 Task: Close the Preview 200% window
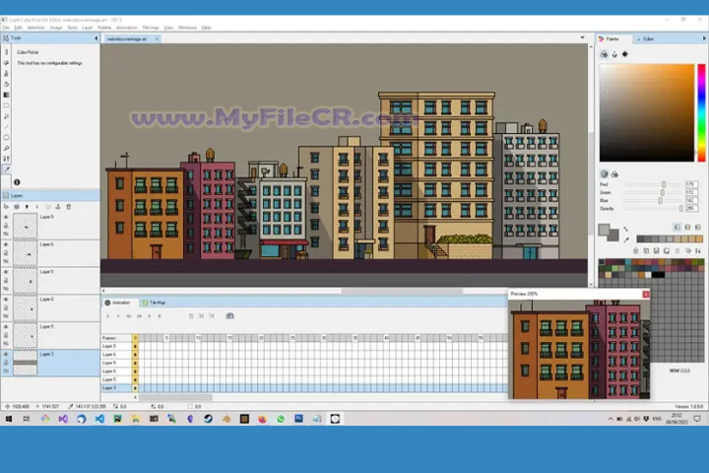(646, 295)
